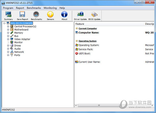
Task: Click the horizontal scrollbar left arrow
Action: 76,105
